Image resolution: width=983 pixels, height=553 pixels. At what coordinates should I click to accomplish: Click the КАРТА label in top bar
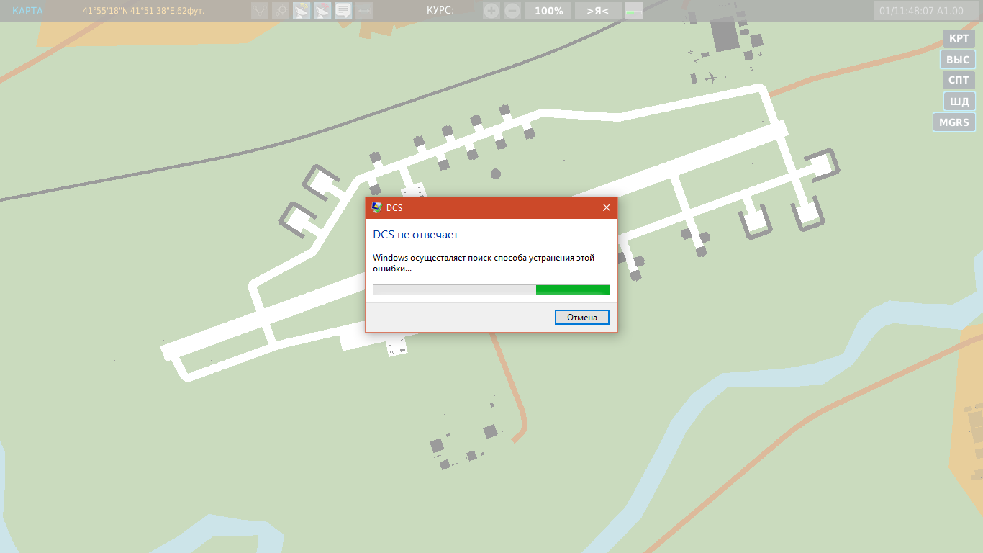27,11
